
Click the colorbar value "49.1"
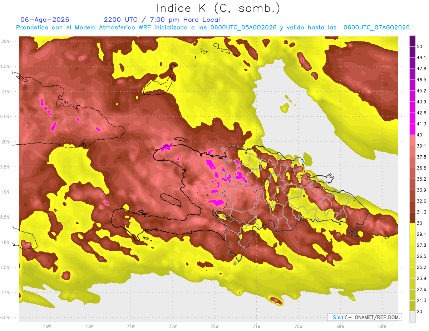pyautogui.click(x=421, y=57)
